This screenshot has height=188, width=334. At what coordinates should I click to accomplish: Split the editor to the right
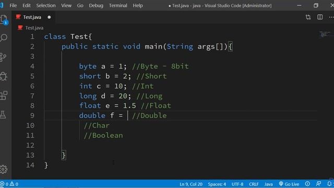click(320, 17)
